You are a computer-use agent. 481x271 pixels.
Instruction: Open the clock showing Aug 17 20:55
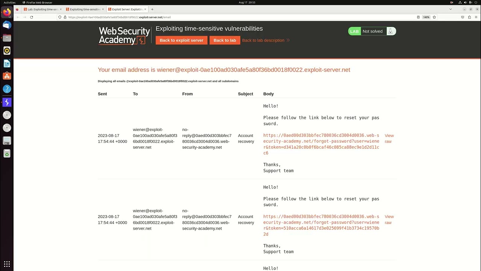coord(247,3)
